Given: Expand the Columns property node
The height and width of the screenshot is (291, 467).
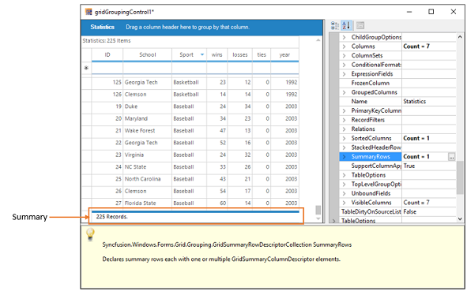Looking at the screenshot, I should click(344, 47).
